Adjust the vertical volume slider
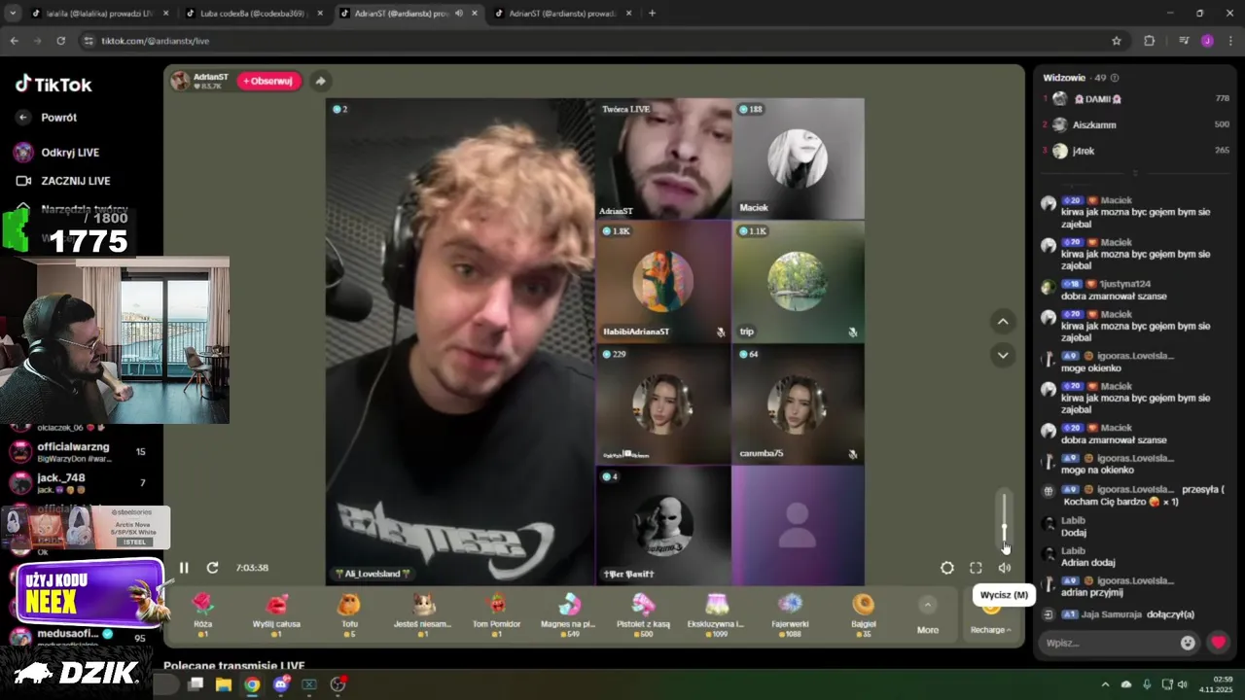The width and height of the screenshot is (1245, 700). coord(1005,520)
